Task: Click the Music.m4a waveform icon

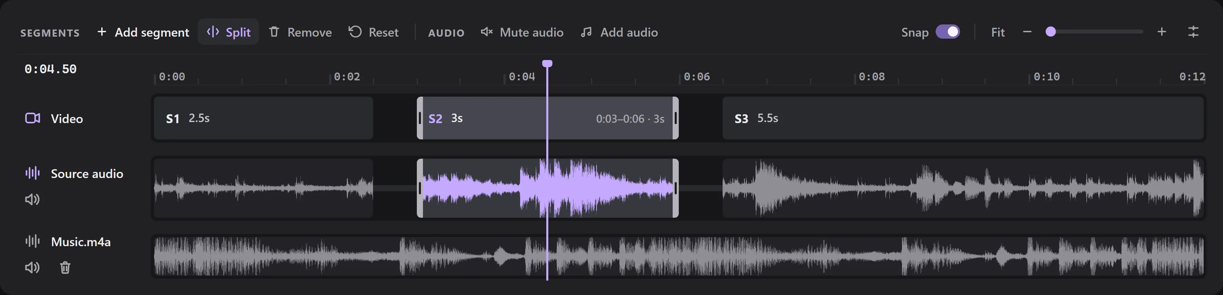Action: pyautogui.click(x=32, y=241)
